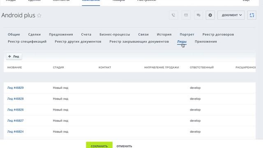Click the Android plus company title

tap(18, 15)
